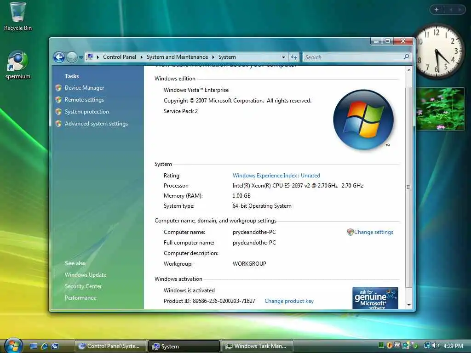Click the Product ID 89586-236-0200203-71827 text
This screenshot has width=471, height=353.
[209, 301]
